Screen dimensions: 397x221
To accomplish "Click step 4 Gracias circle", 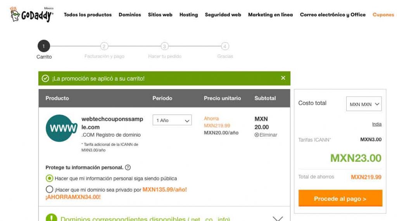I will [225, 46].
